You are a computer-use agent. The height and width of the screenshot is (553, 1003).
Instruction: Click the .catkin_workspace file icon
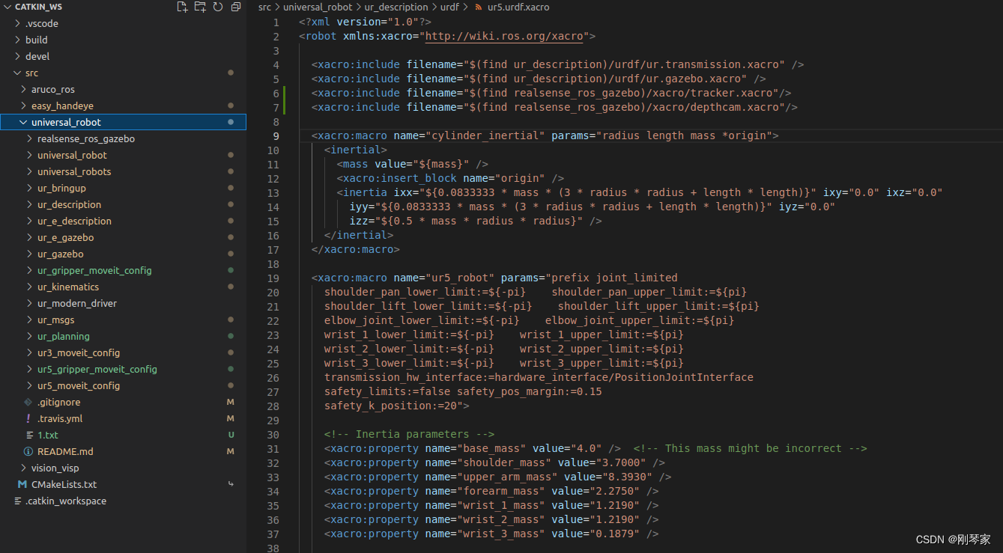pyautogui.click(x=16, y=501)
